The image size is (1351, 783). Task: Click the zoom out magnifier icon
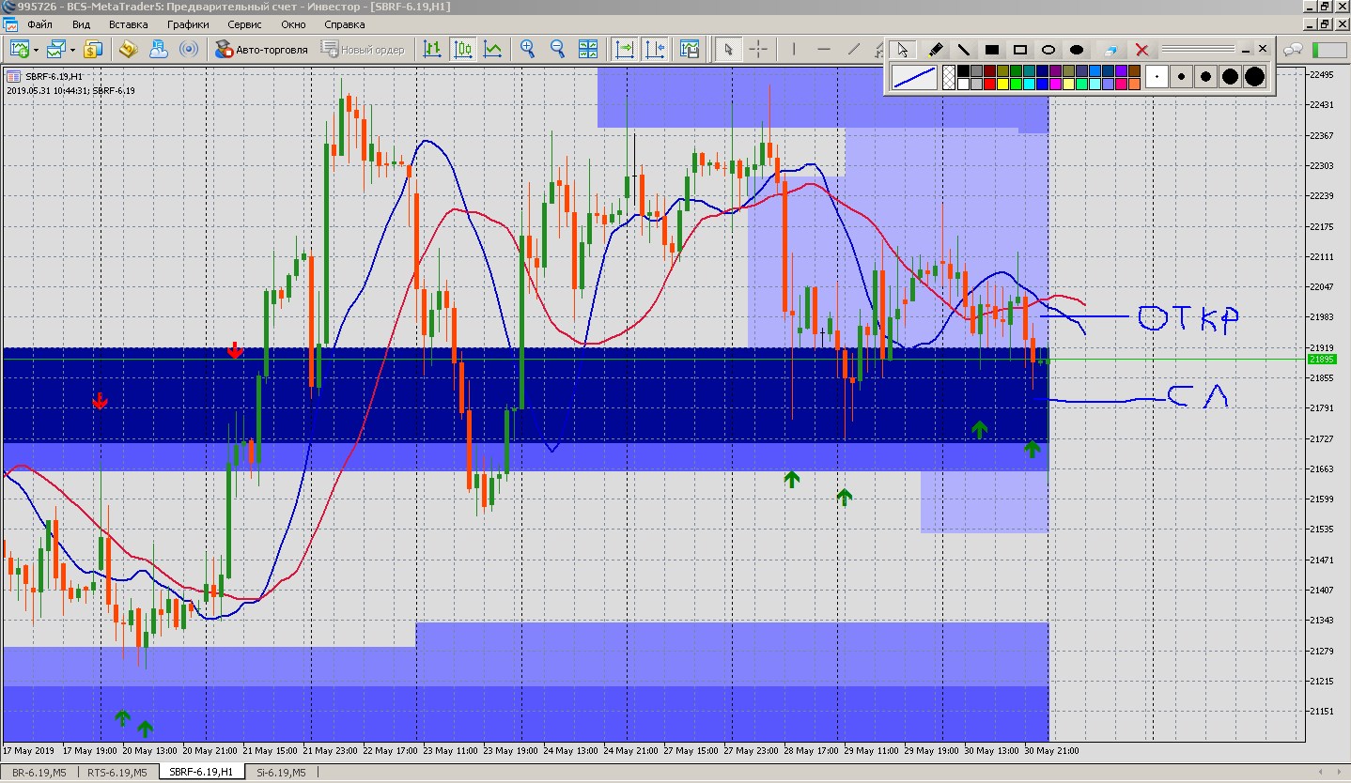[557, 49]
